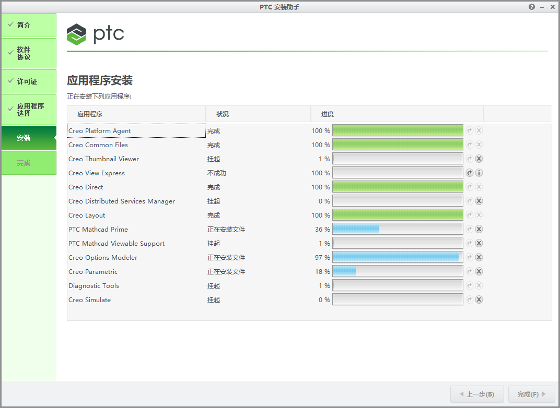Open the 应用程序选择 step
This screenshot has width=560, height=408.
[x=29, y=110]
